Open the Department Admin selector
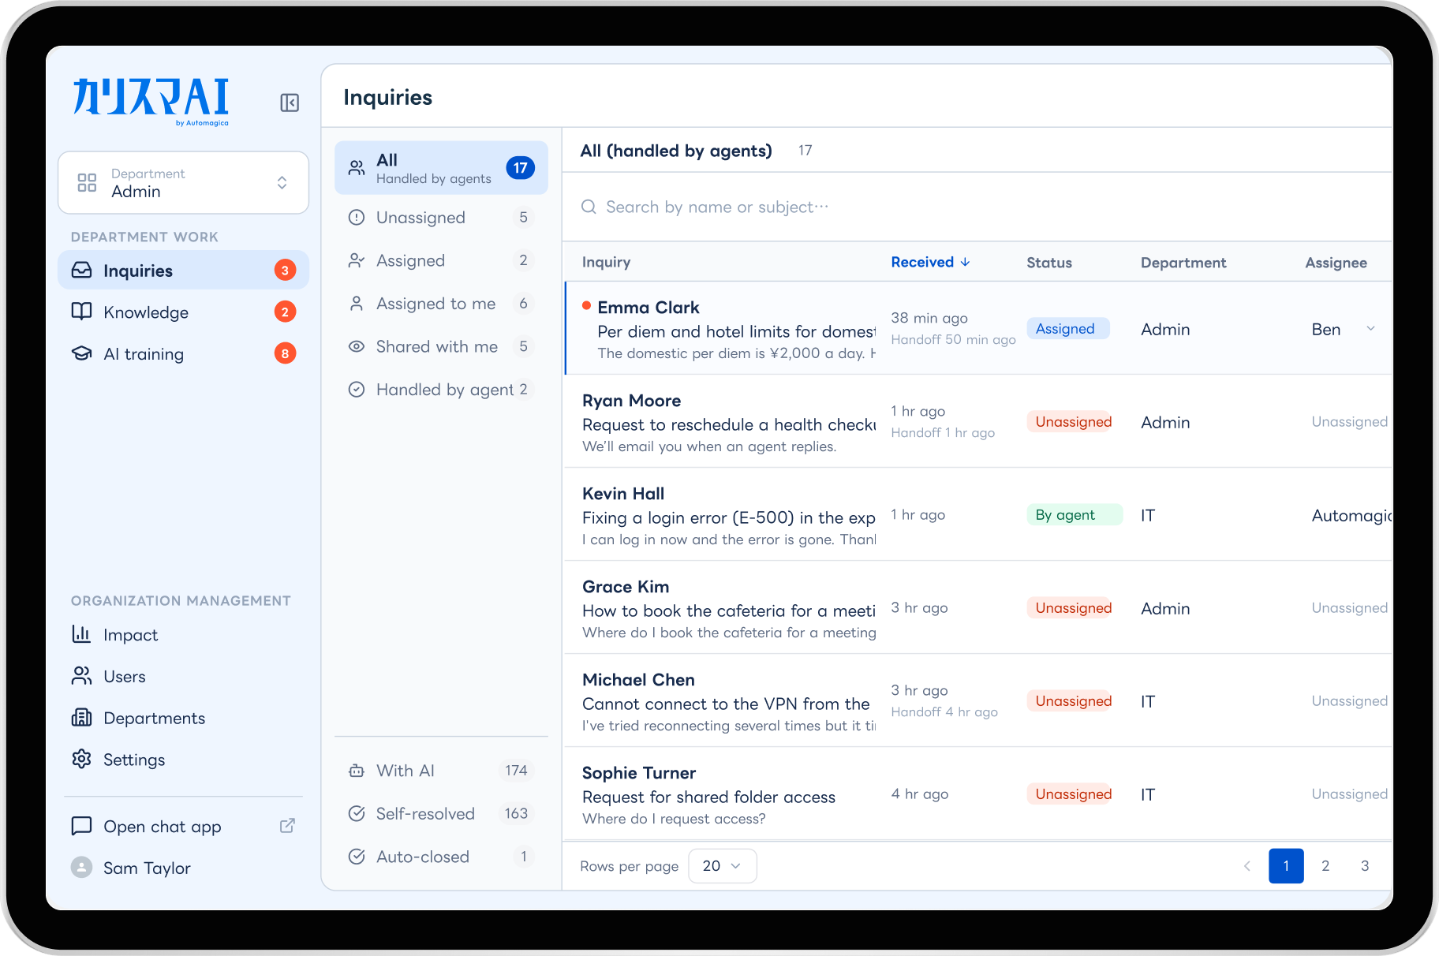Viewport: 1439px width, 956px height. (x=183, y=182)
